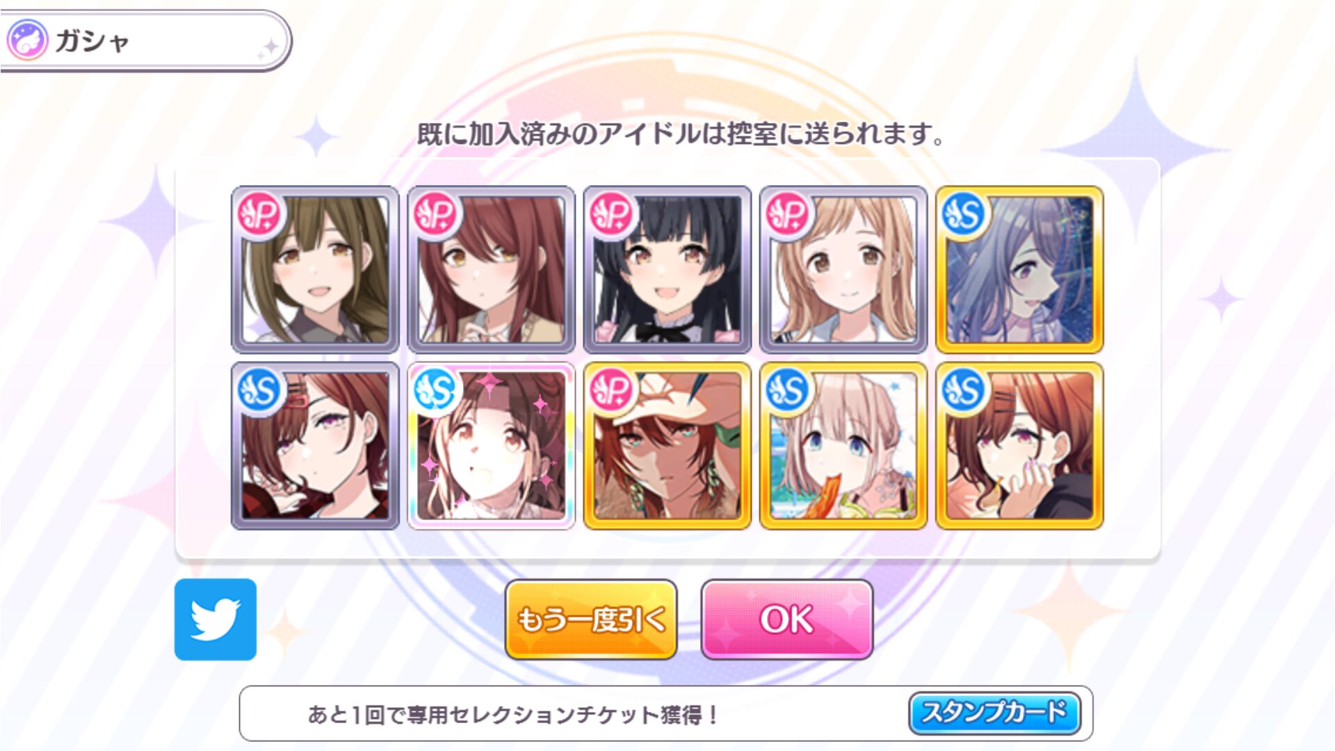Click S badge on purple-haired idol card
Screen dimensions: 1335x751
coord(964,215)
